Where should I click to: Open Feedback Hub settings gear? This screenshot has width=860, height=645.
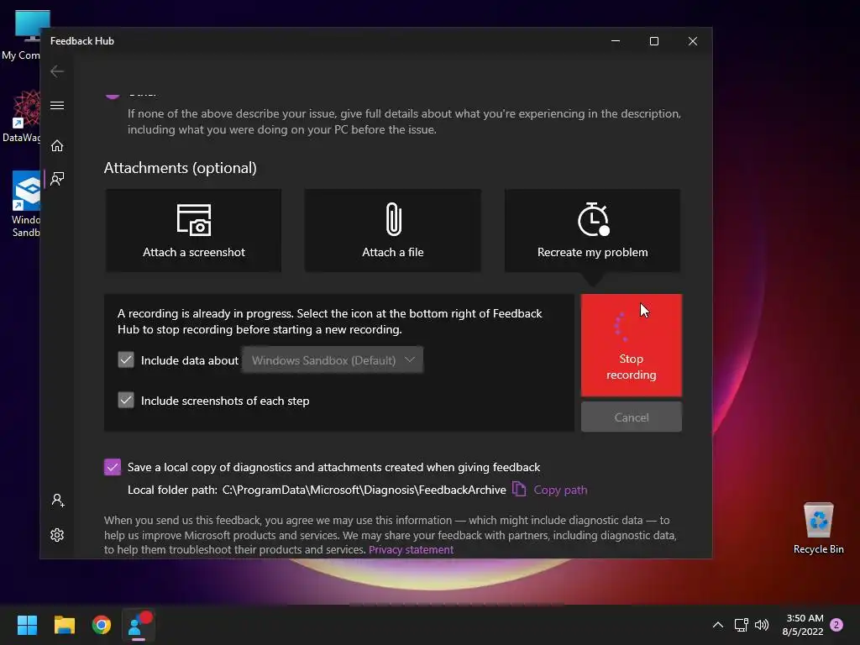[57, 535]
